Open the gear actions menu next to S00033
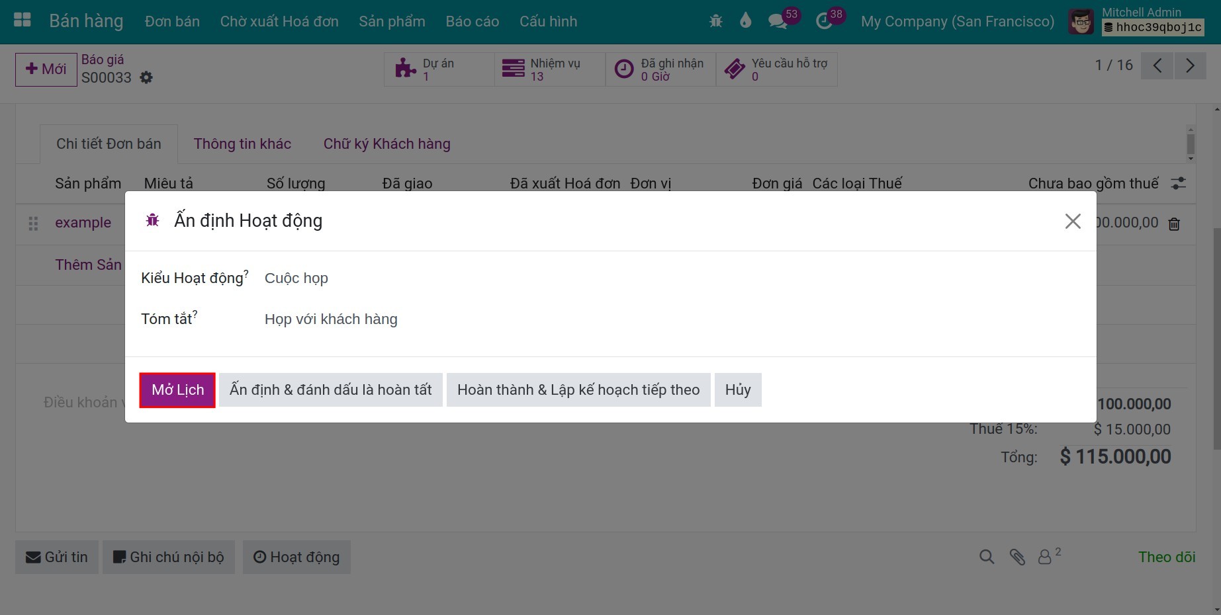Image resolution: width=1221 pixels, height=615 pixels. [x=146, y=77]
